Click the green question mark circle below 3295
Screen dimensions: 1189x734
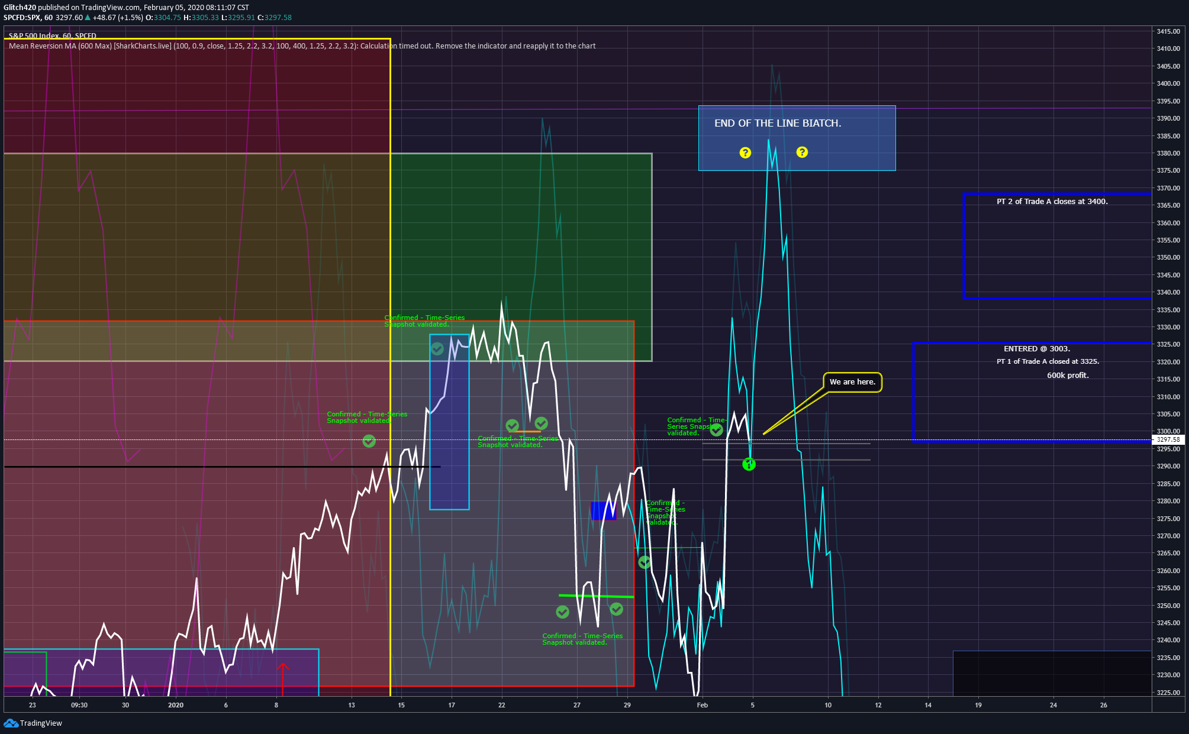(749, 464)
